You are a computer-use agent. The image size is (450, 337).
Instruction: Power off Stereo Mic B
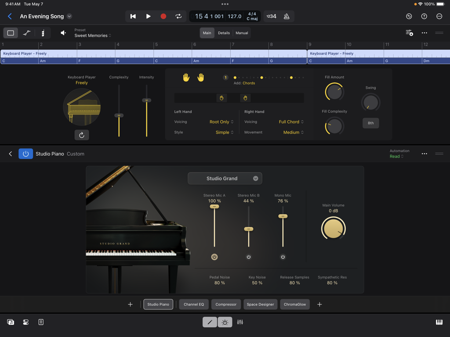[x=249, y=257]
